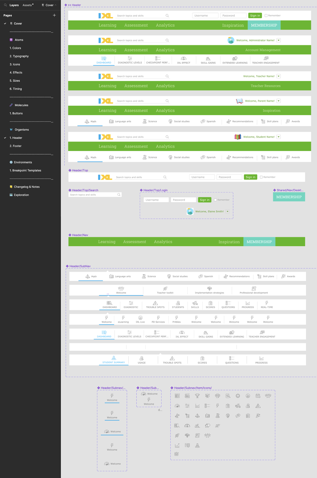Screen dimensions: 317x478
Task: Check Remember box in the Header/Top frame
Action: coord(261,177)
